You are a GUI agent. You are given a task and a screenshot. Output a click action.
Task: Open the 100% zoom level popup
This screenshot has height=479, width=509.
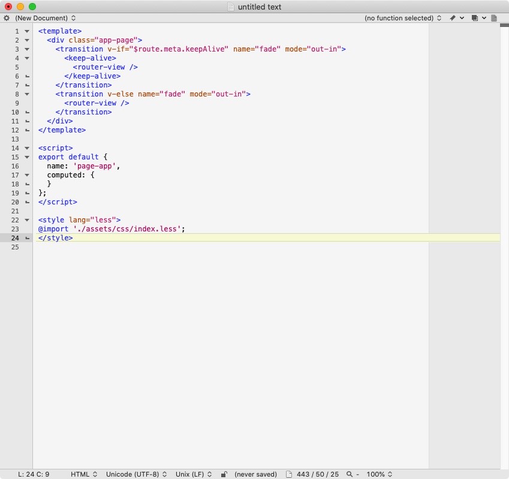[x=379, y=474]
